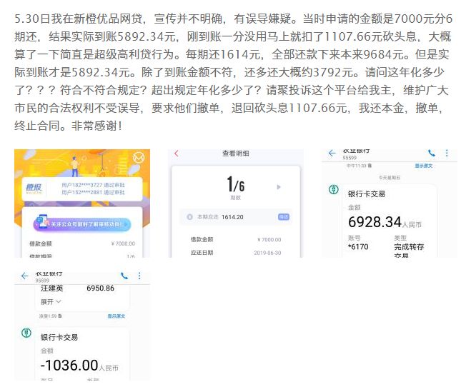Tap the 橙报 logo in the loan app image
This screenshot has height=387, width=466.
click(x=34, y=188)
